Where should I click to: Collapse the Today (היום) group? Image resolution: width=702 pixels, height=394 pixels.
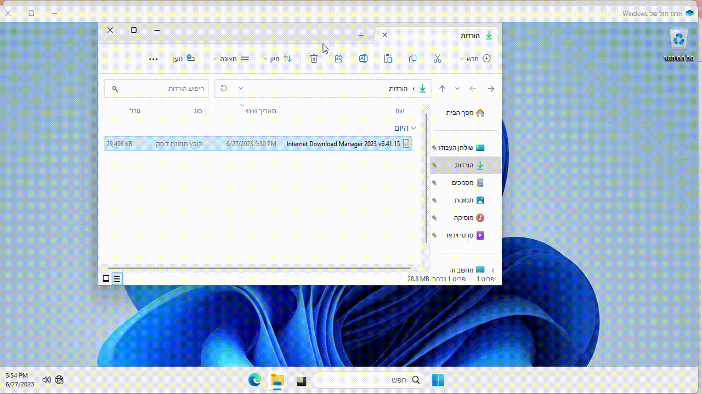[x=414, y=128]
